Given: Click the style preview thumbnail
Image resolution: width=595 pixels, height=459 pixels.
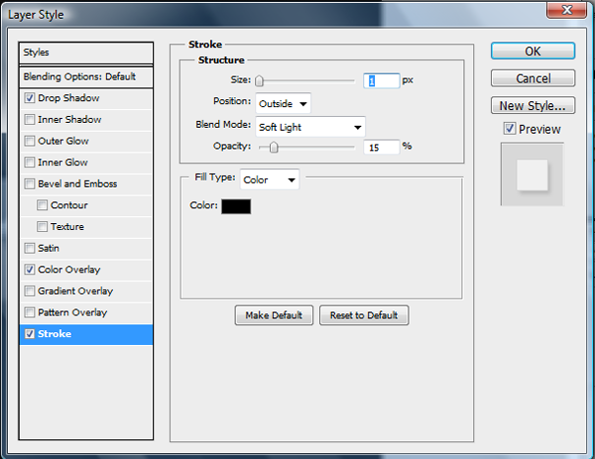Looking at the screenshot, I should (533, 174).
